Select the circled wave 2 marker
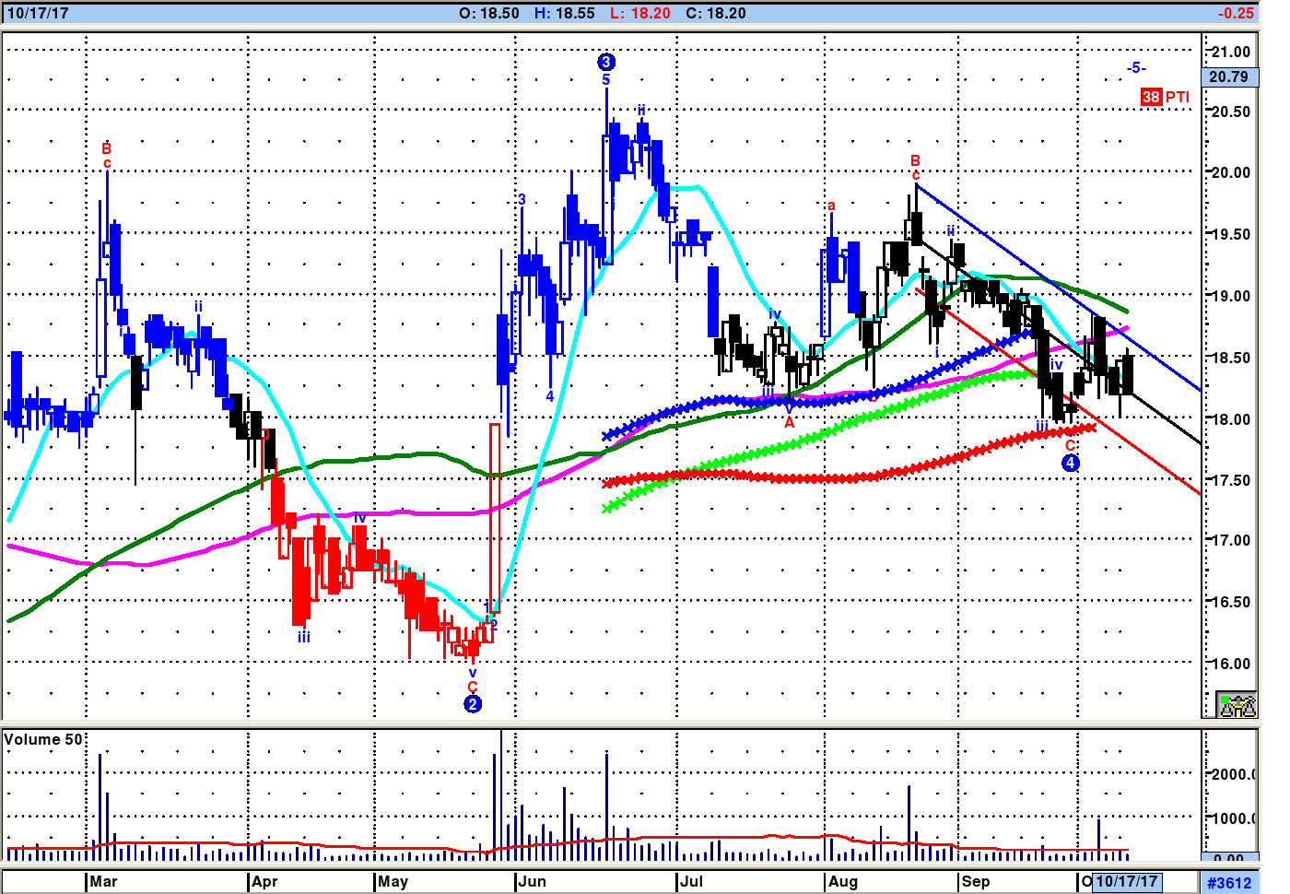Image resolution: width=1290 pixels, height=894 pixels. coord(473,704)
